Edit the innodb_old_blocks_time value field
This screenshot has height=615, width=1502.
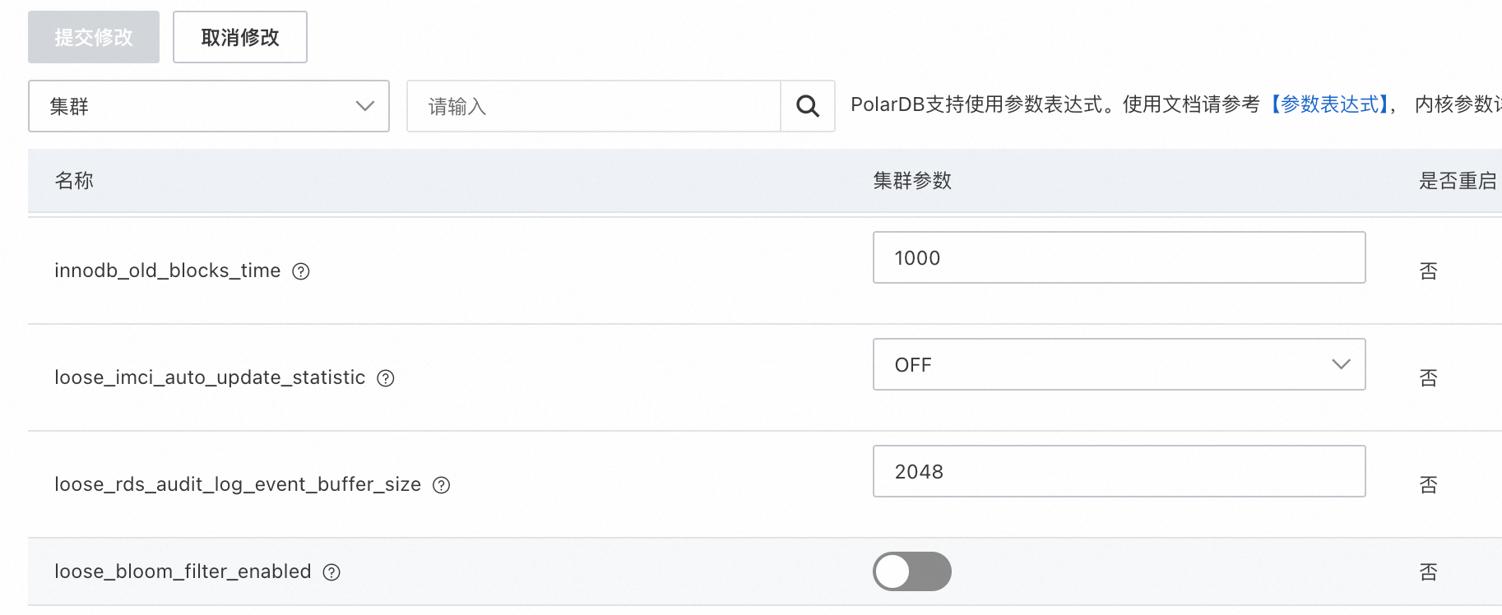tap(1119, 257)
